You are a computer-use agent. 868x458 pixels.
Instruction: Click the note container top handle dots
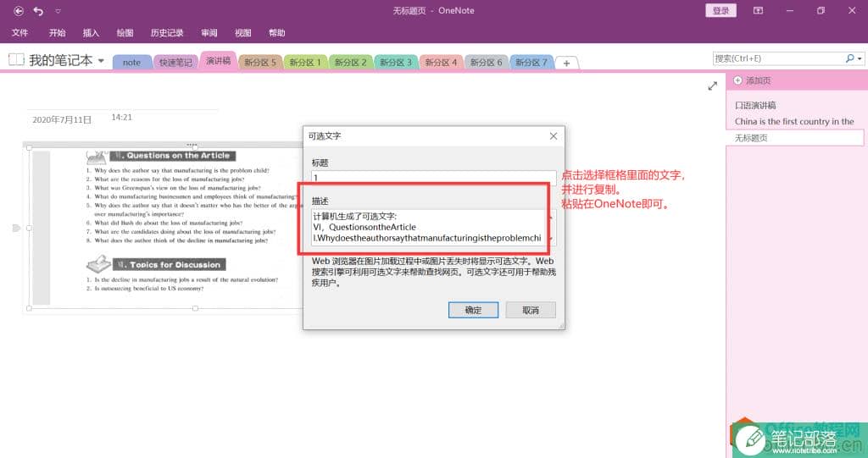[192, 145]
